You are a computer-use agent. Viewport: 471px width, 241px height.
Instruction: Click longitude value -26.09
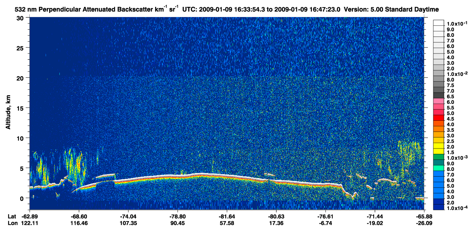pos(424,223)
